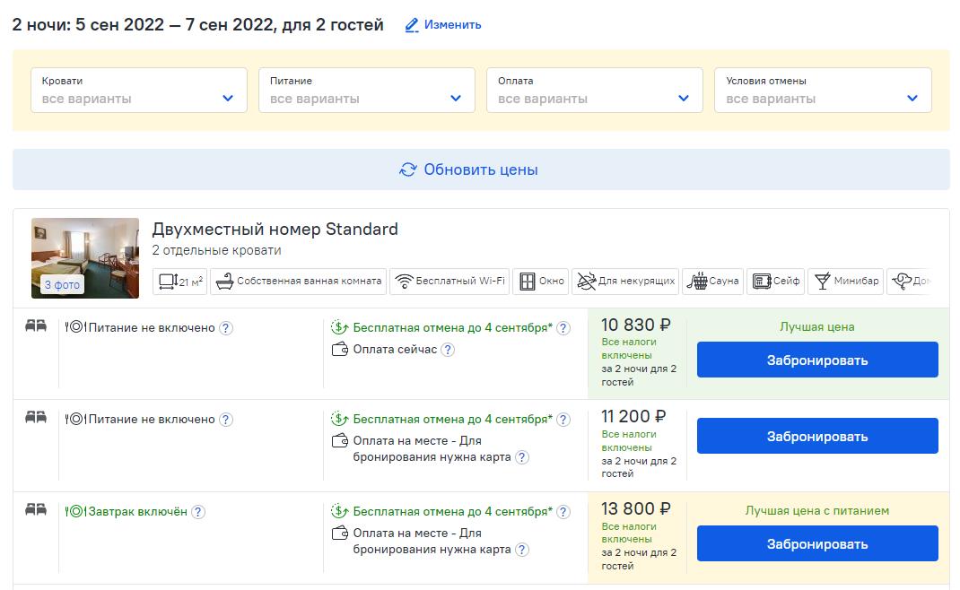Click the Собственная ванная комната bathtub icon

223,281
